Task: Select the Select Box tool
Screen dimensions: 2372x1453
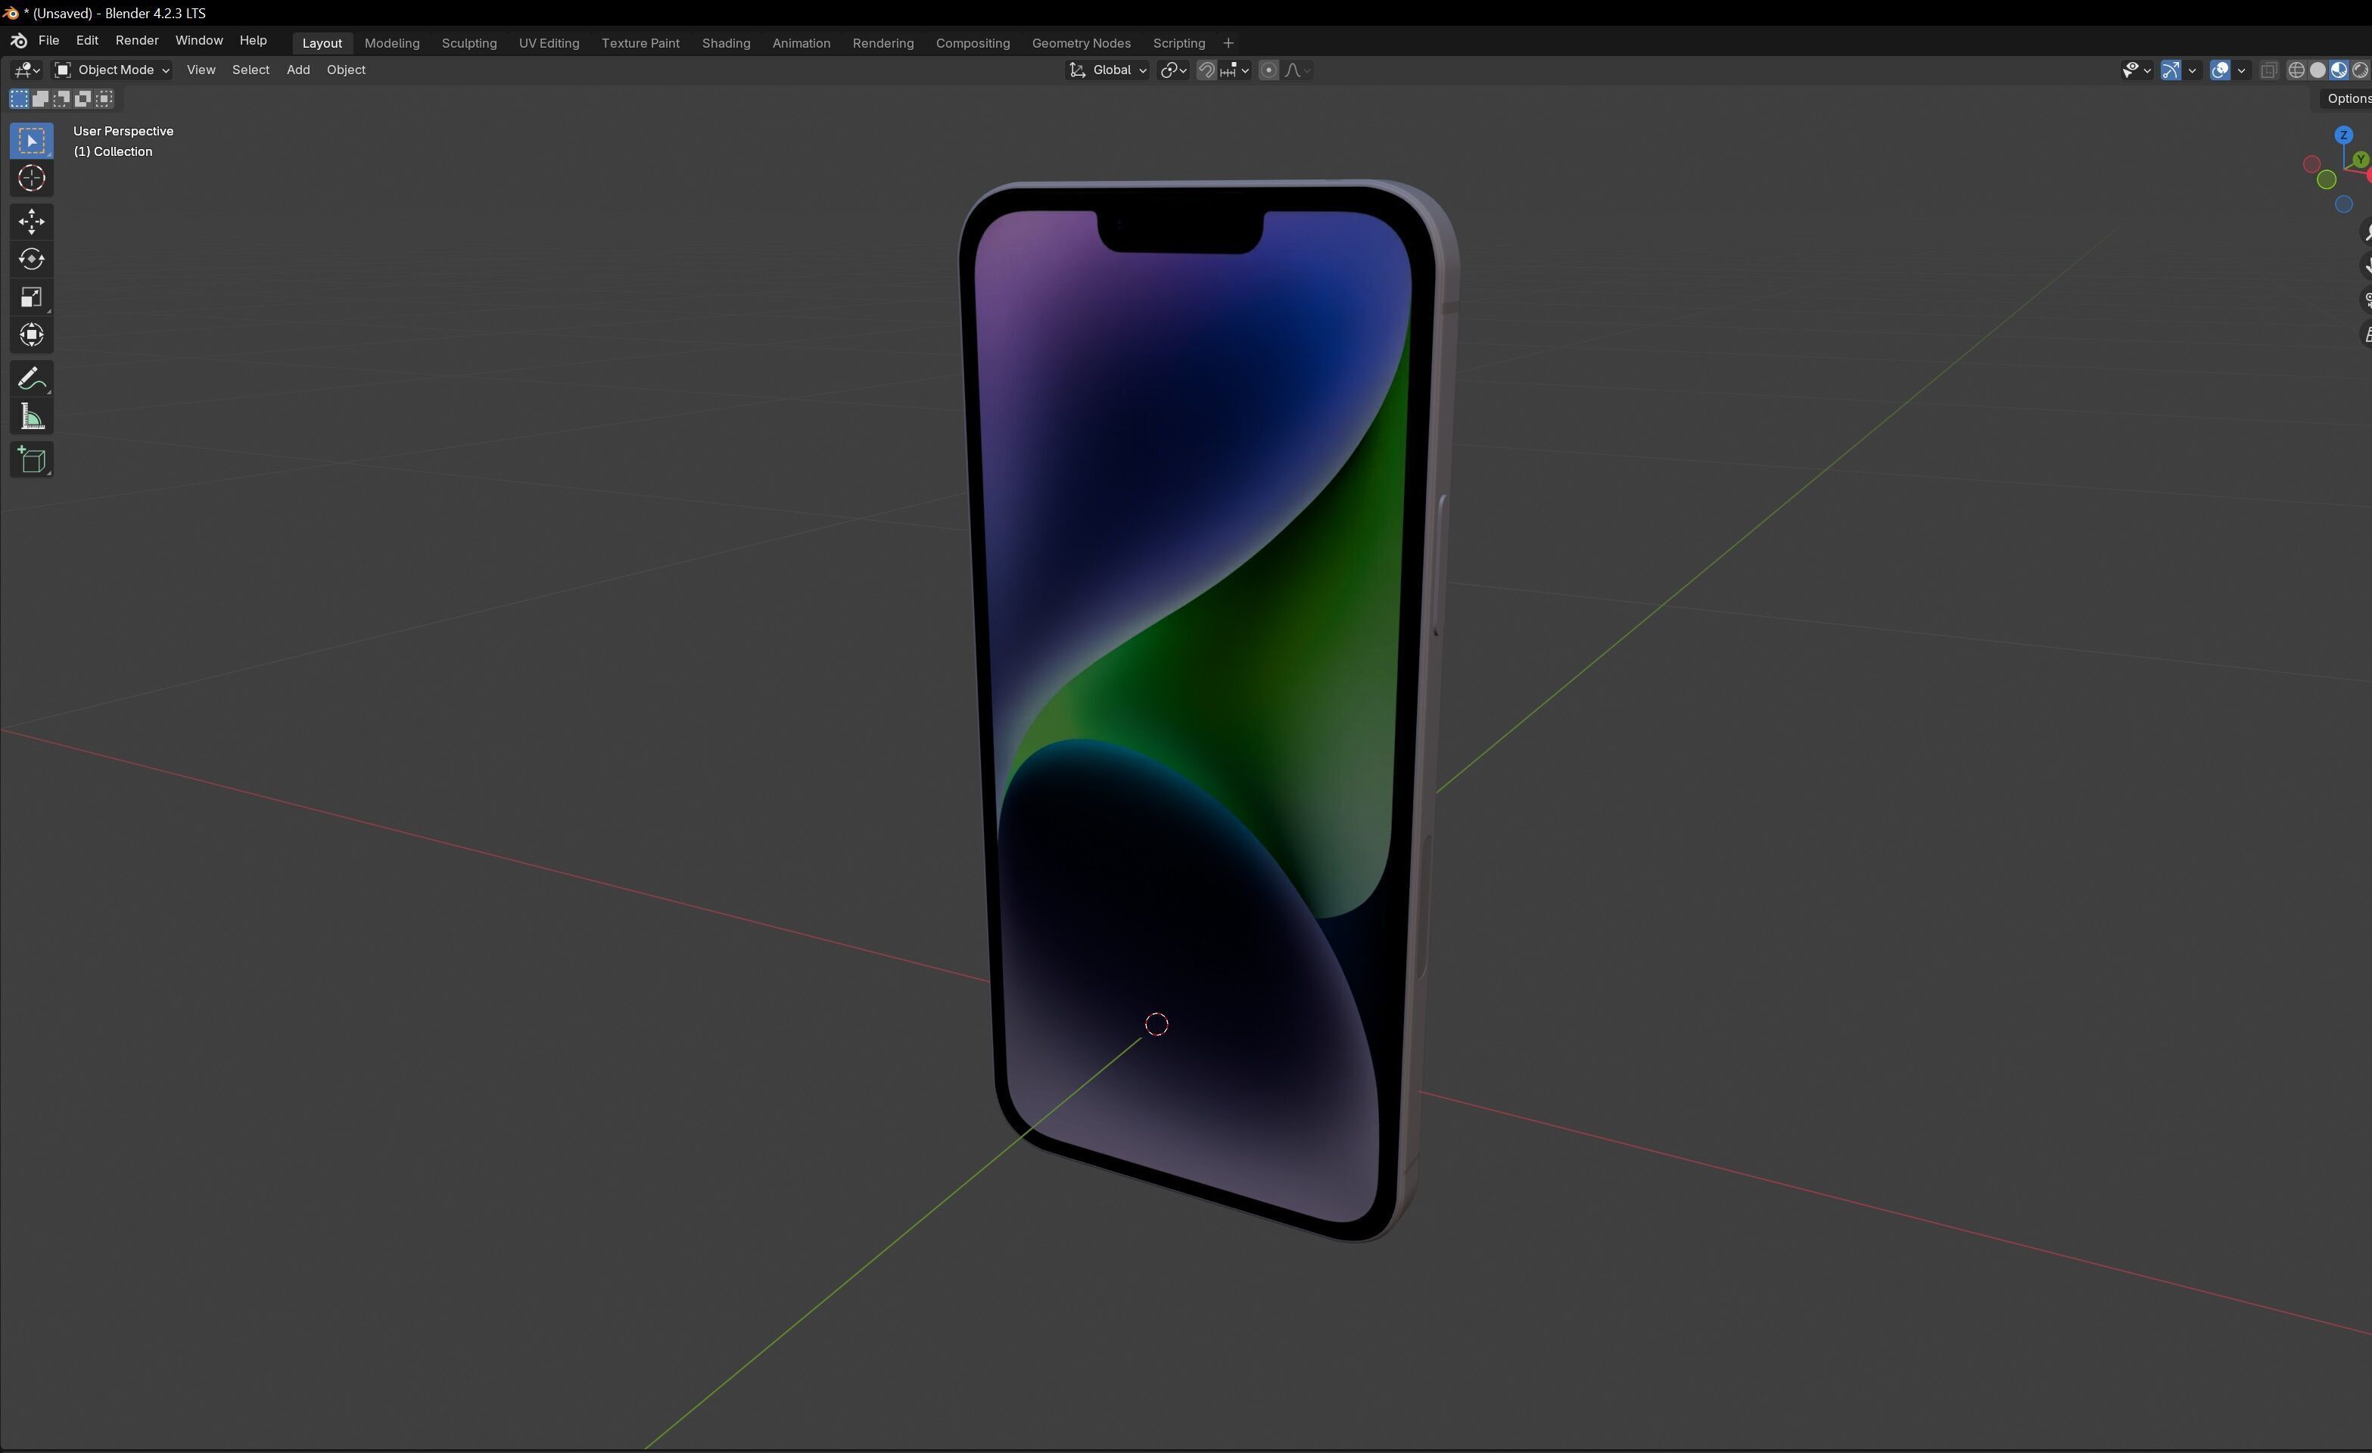Action: pos(32,141)
